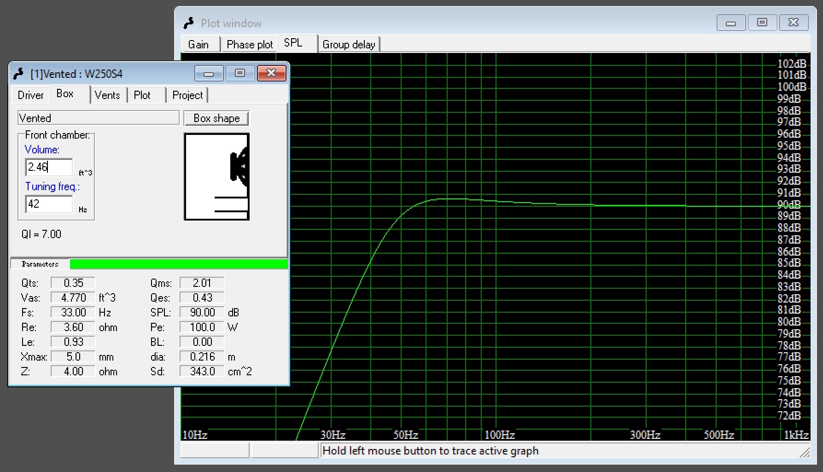Minimize the Vented W250S4 window

point(209,73)
